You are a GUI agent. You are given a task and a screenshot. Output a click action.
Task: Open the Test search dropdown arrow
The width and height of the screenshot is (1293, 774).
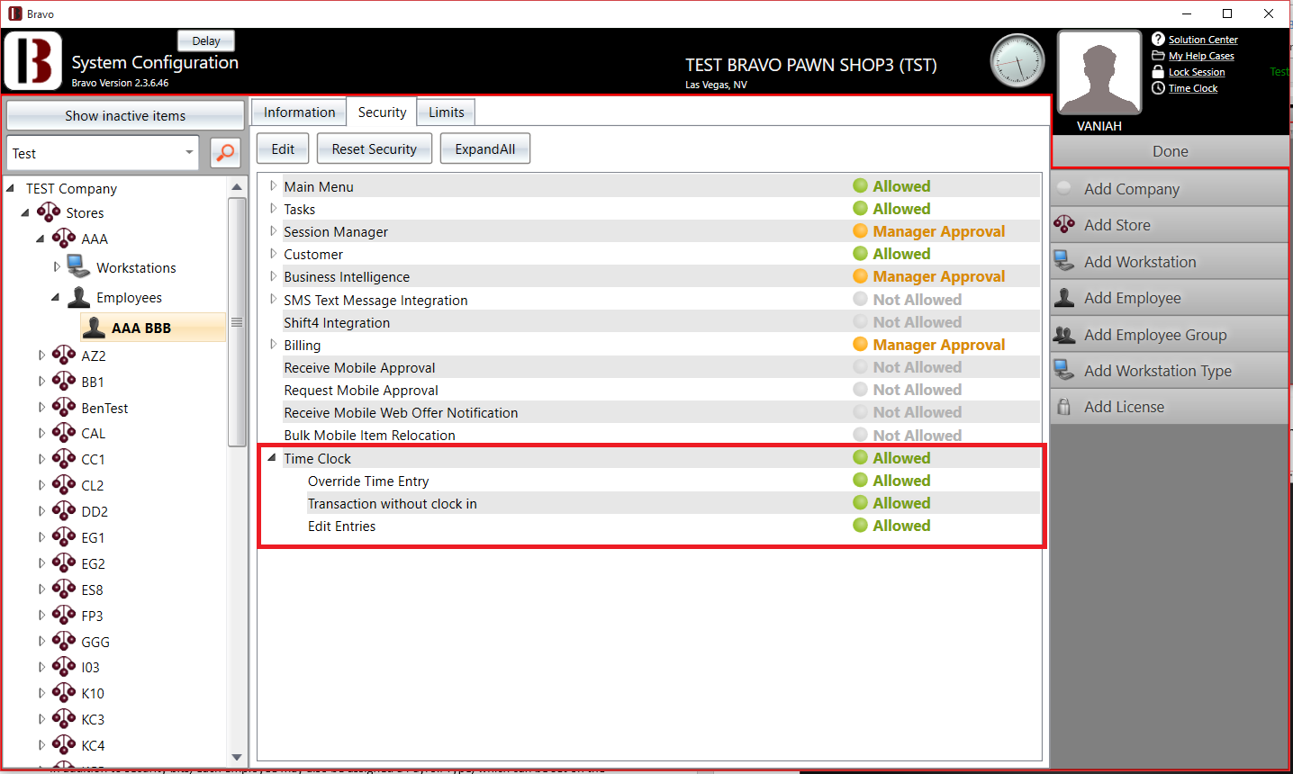(x=189, y=153)
